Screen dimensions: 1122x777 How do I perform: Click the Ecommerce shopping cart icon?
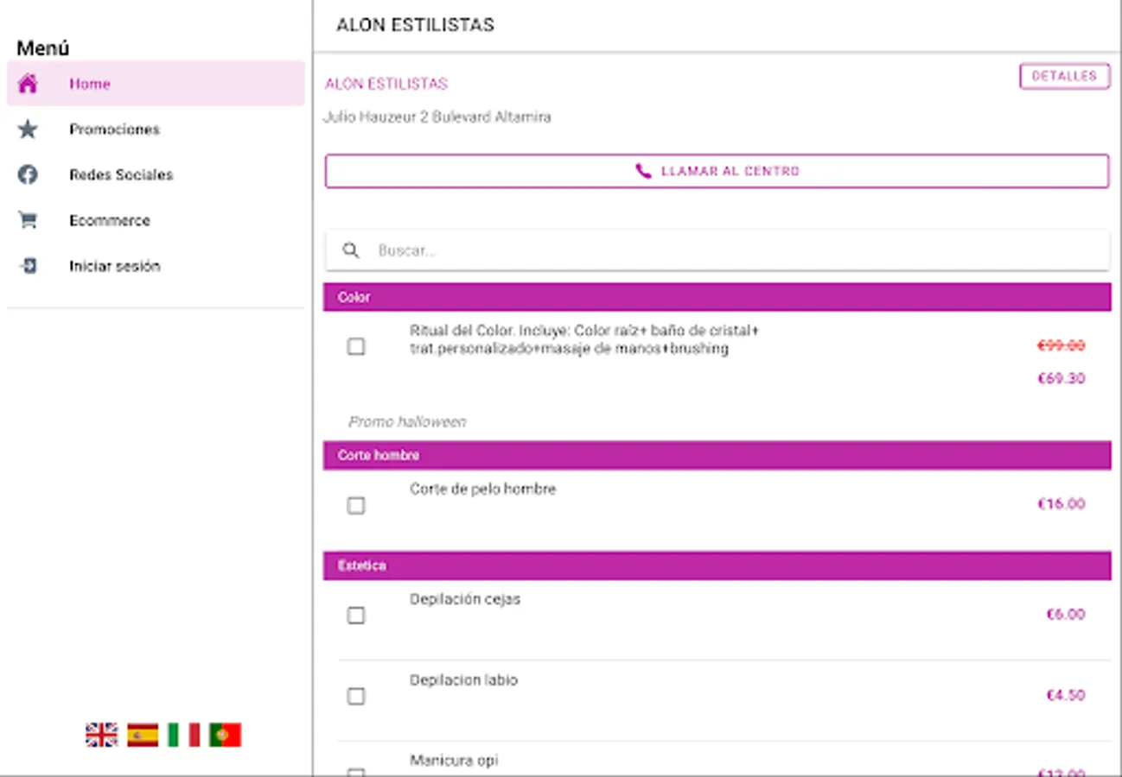pos(28,220)
